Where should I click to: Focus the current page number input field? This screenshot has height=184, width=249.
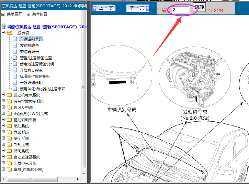pyautogui.click(x=181, y=10)
